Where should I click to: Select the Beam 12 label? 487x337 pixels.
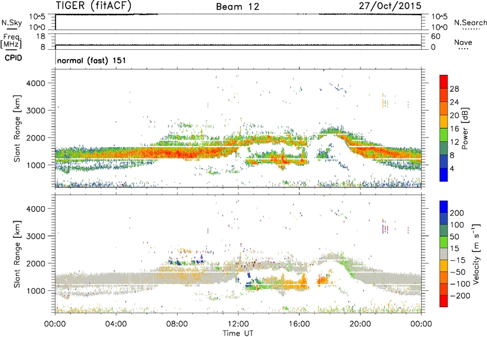tap(237, 7)
